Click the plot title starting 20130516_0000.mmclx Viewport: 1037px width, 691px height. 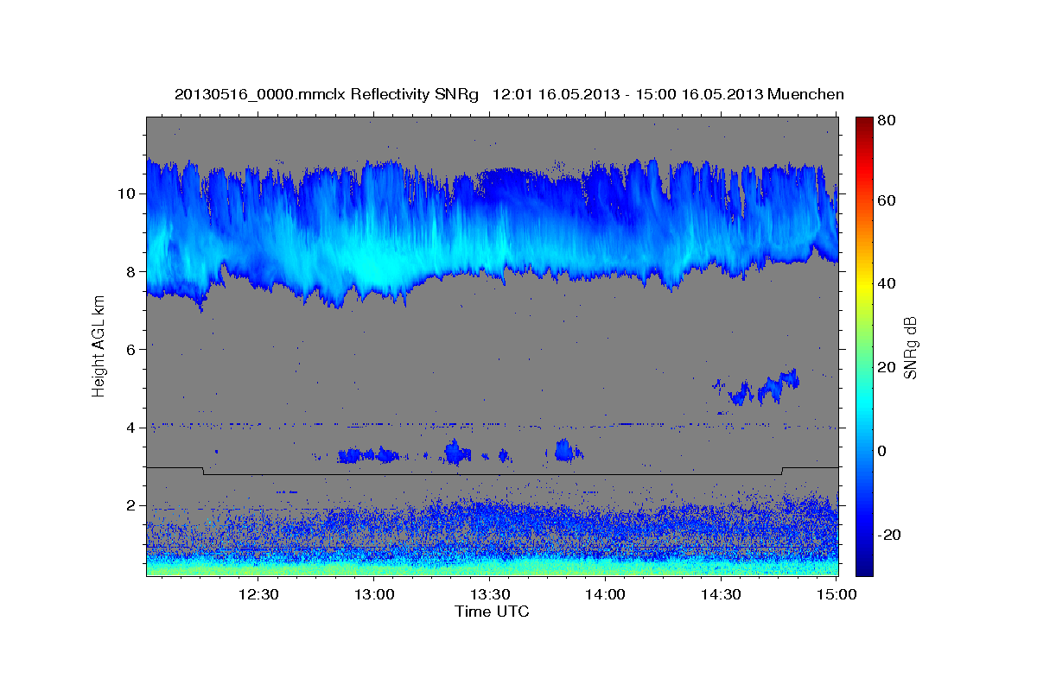tap(509, 94)
